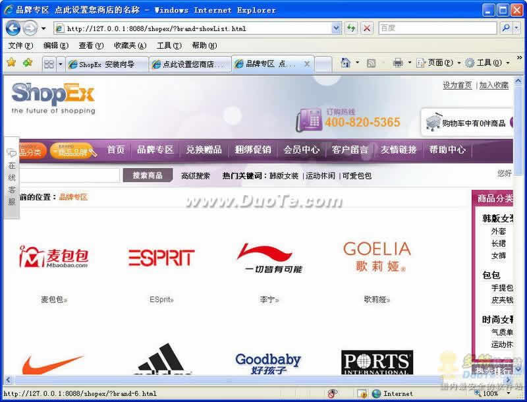
Task: Open the 文件(F) menu
Action: (x=20, y=45)
